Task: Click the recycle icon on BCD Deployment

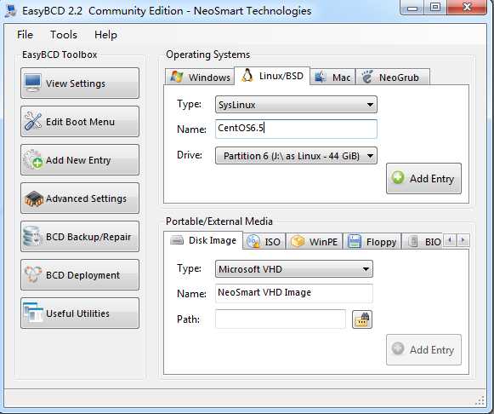Action: [x=33, y=274]
